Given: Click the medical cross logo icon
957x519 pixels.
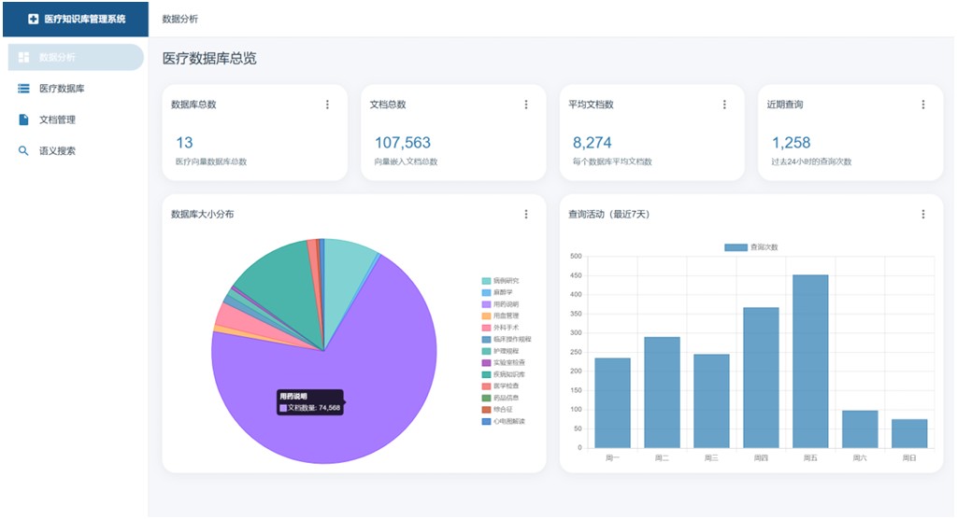Looking at the screenshot, I should pos(33,19).
